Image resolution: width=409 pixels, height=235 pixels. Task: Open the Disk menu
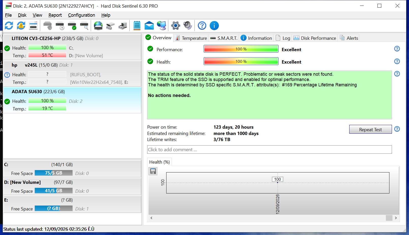click(22, 15)
